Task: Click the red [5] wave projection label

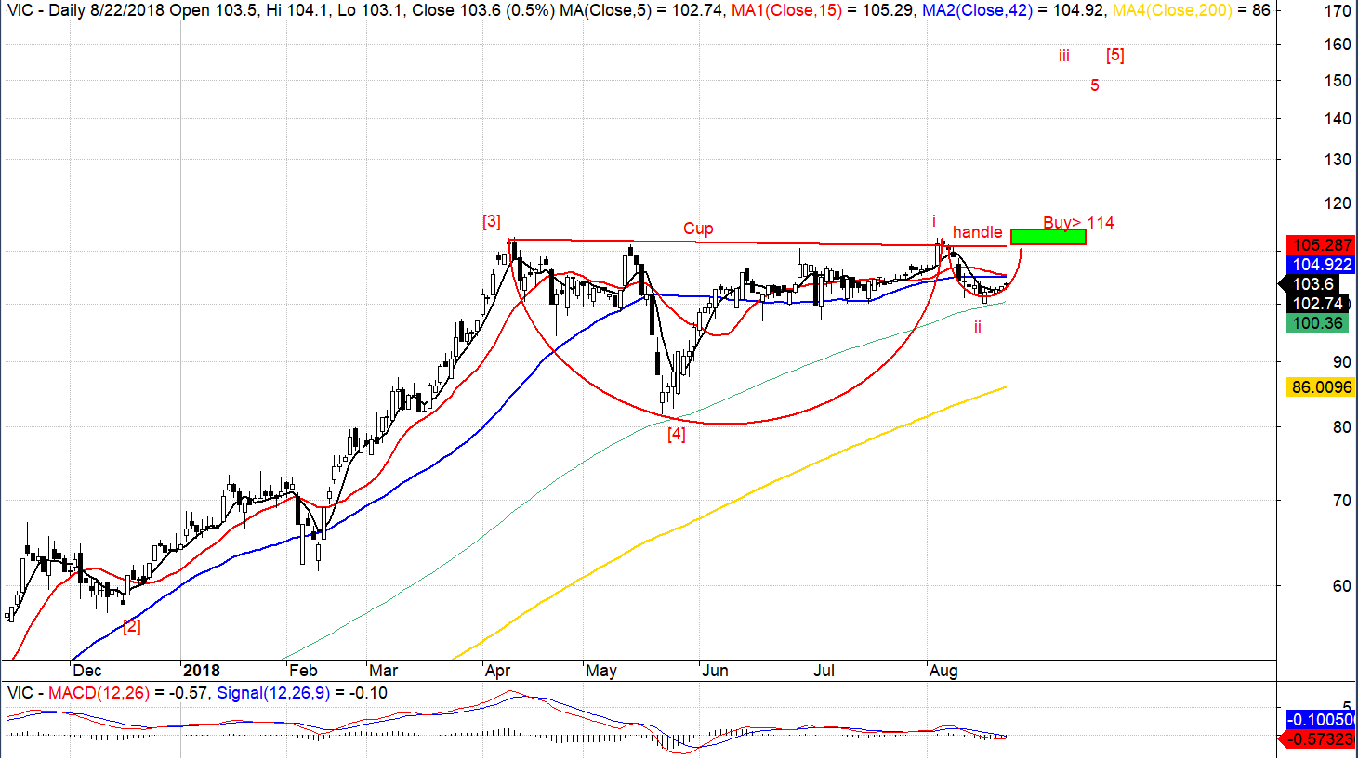Action: 1114,56
